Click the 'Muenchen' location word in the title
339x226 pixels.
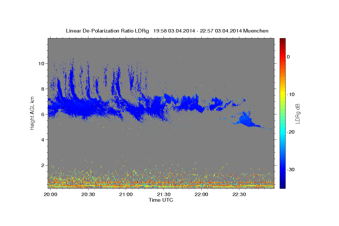pos(256,31)
